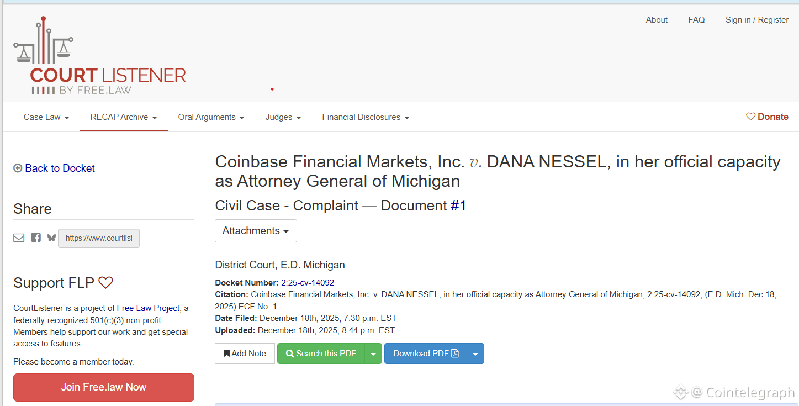The height and width of the screenshot is (406, 799).
Task: Select the share URL field
Action: pyautogui.click(x=99, y=238)
